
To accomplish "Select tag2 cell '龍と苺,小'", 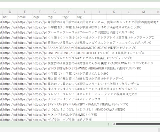I will [70, 79].
